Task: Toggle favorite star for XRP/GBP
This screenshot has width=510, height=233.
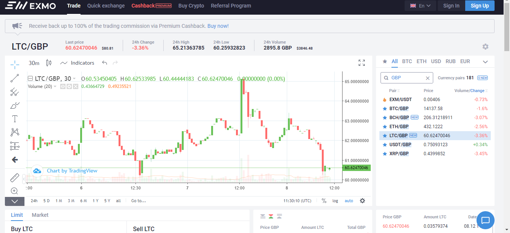Action: coord(385,154)
